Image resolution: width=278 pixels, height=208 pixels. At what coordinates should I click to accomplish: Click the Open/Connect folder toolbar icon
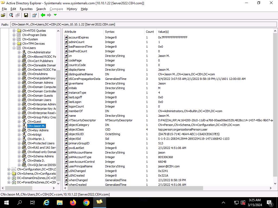pos(3,15)
